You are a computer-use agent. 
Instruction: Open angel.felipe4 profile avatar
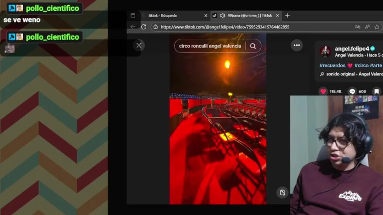(325, 51)
